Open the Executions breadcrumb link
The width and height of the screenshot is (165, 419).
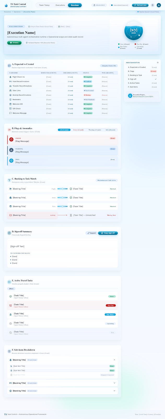pos(8,12)
